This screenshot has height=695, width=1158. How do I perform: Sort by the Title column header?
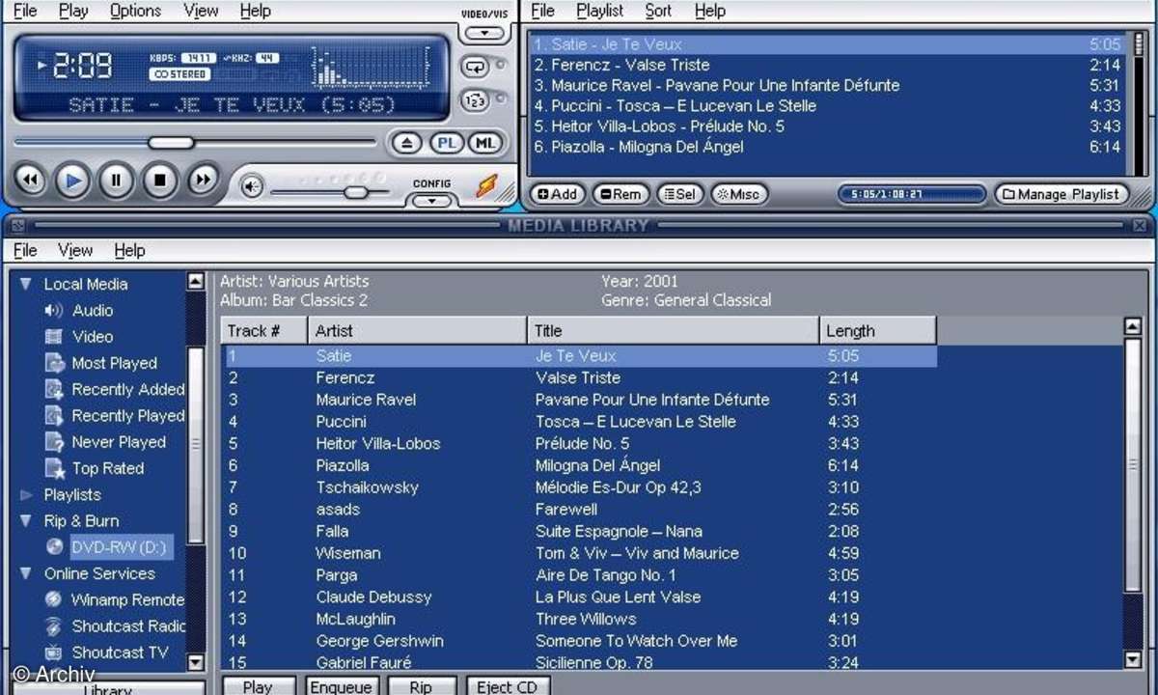674,330
